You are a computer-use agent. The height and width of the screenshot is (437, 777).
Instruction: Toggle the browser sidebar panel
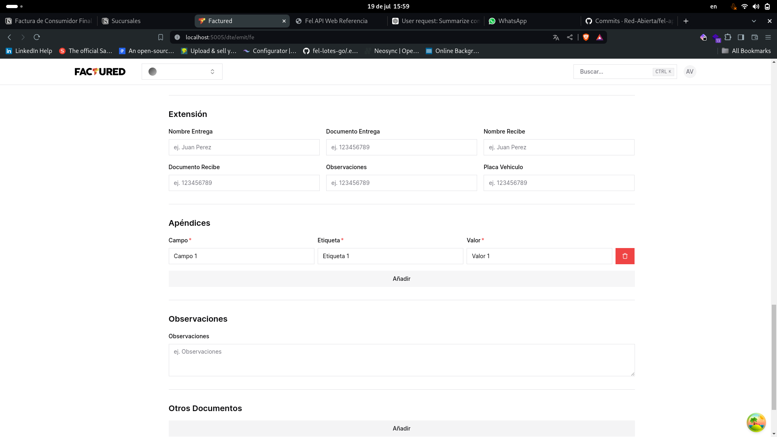[x=741, y=37]
